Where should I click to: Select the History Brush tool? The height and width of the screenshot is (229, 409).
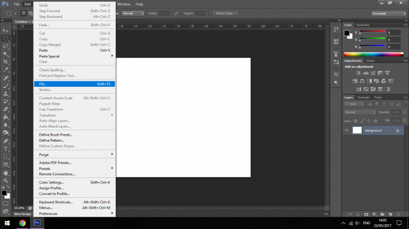click(5, 101)
